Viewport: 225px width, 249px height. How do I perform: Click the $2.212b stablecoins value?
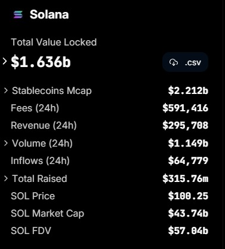click(x=188, y=91)
